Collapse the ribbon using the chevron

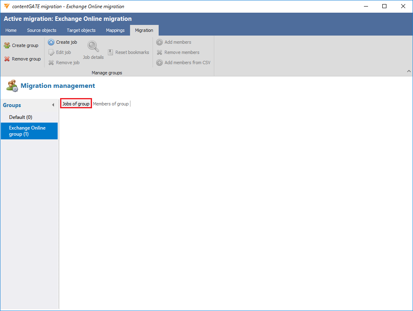(x=409, y=72)
